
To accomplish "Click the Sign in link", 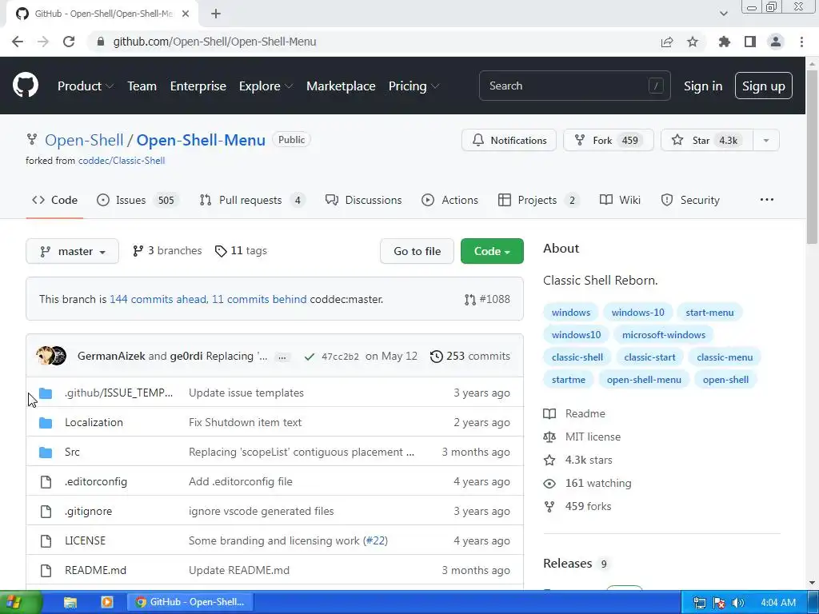I will (x=703, y=86).
